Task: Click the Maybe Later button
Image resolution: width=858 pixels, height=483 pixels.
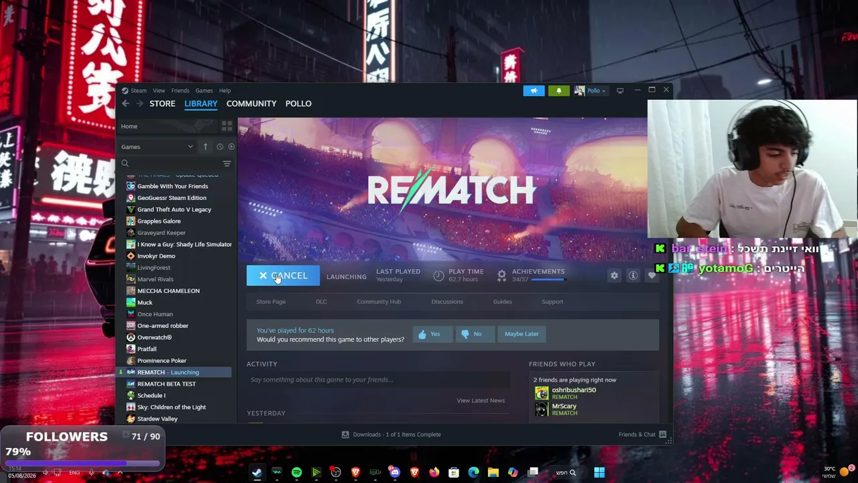Action: (522, 334)
